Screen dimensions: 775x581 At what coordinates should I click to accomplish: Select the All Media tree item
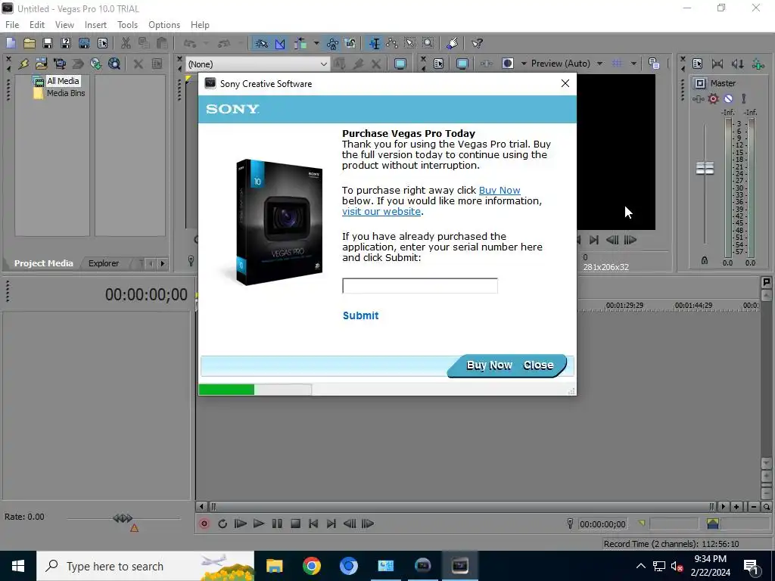pyautogui.click(x=62, y=81)
